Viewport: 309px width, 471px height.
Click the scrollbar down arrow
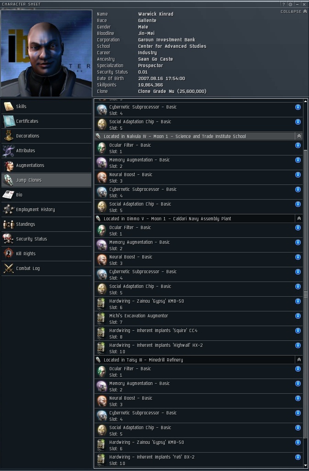click(x=305, y=465)
